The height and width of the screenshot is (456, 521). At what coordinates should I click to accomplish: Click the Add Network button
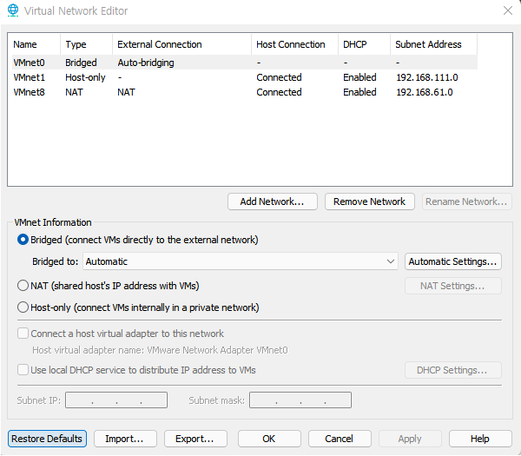coord(273,202)
